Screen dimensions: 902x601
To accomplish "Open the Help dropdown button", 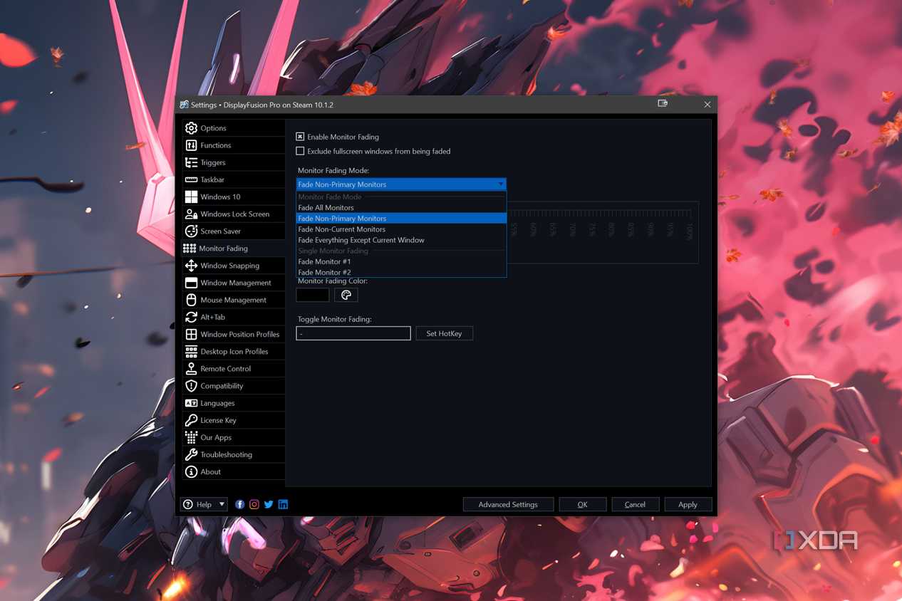I will pyautogui.click(x=204, y=504).
